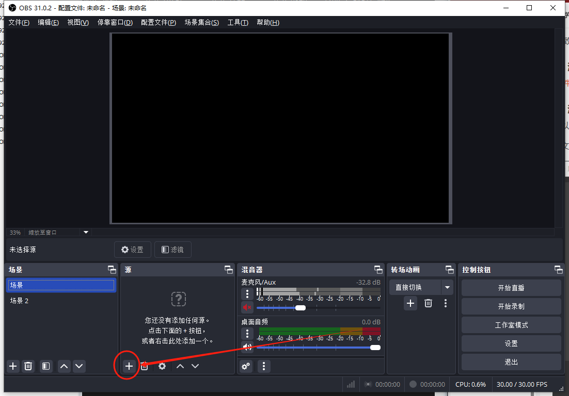Open preview zoom percentage dropdown arrow
The height and width of the screenshot is (396, 569).
pos(86,233)
